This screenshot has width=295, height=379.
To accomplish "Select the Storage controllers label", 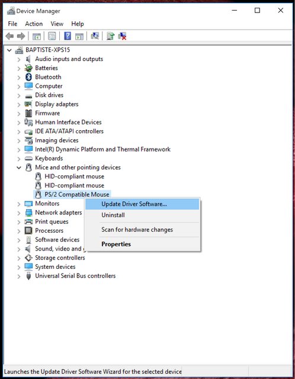I will click(x=60, y=258).
